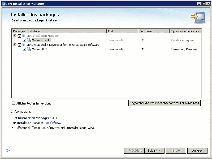Enable Afficher toutes les versions checkbox
The height and width of the screenshot is (159, 212).
[x=13, y=103]
